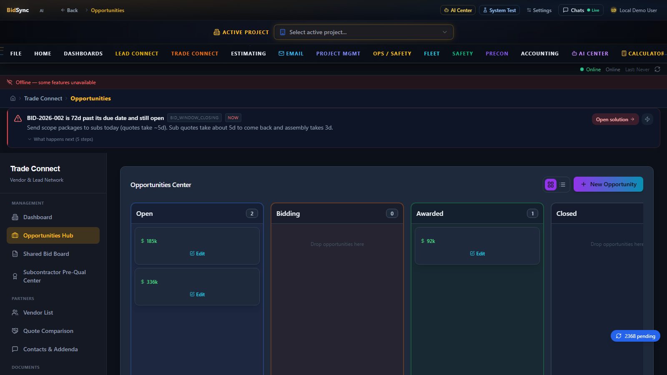667x375 pixels.
Task: Open the active project dropdown
Action: pyautogui.click(x=364, y=32)
